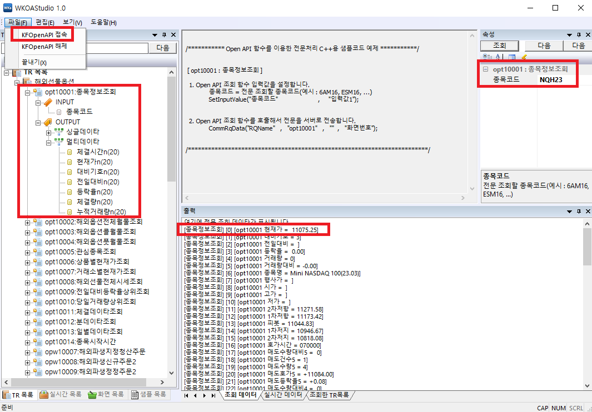The height and width of the screenshot is (412, 592).
Task: Click the 조회 button in 속성 panel
Action: pos(499,45)
